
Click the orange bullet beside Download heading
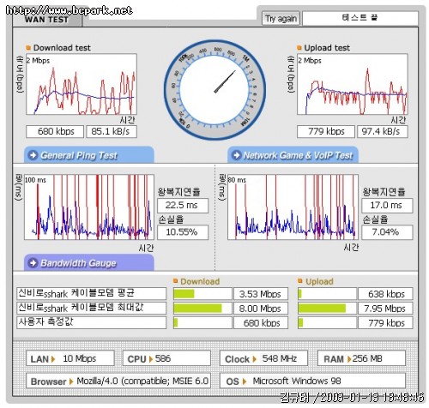click(176, 281)
